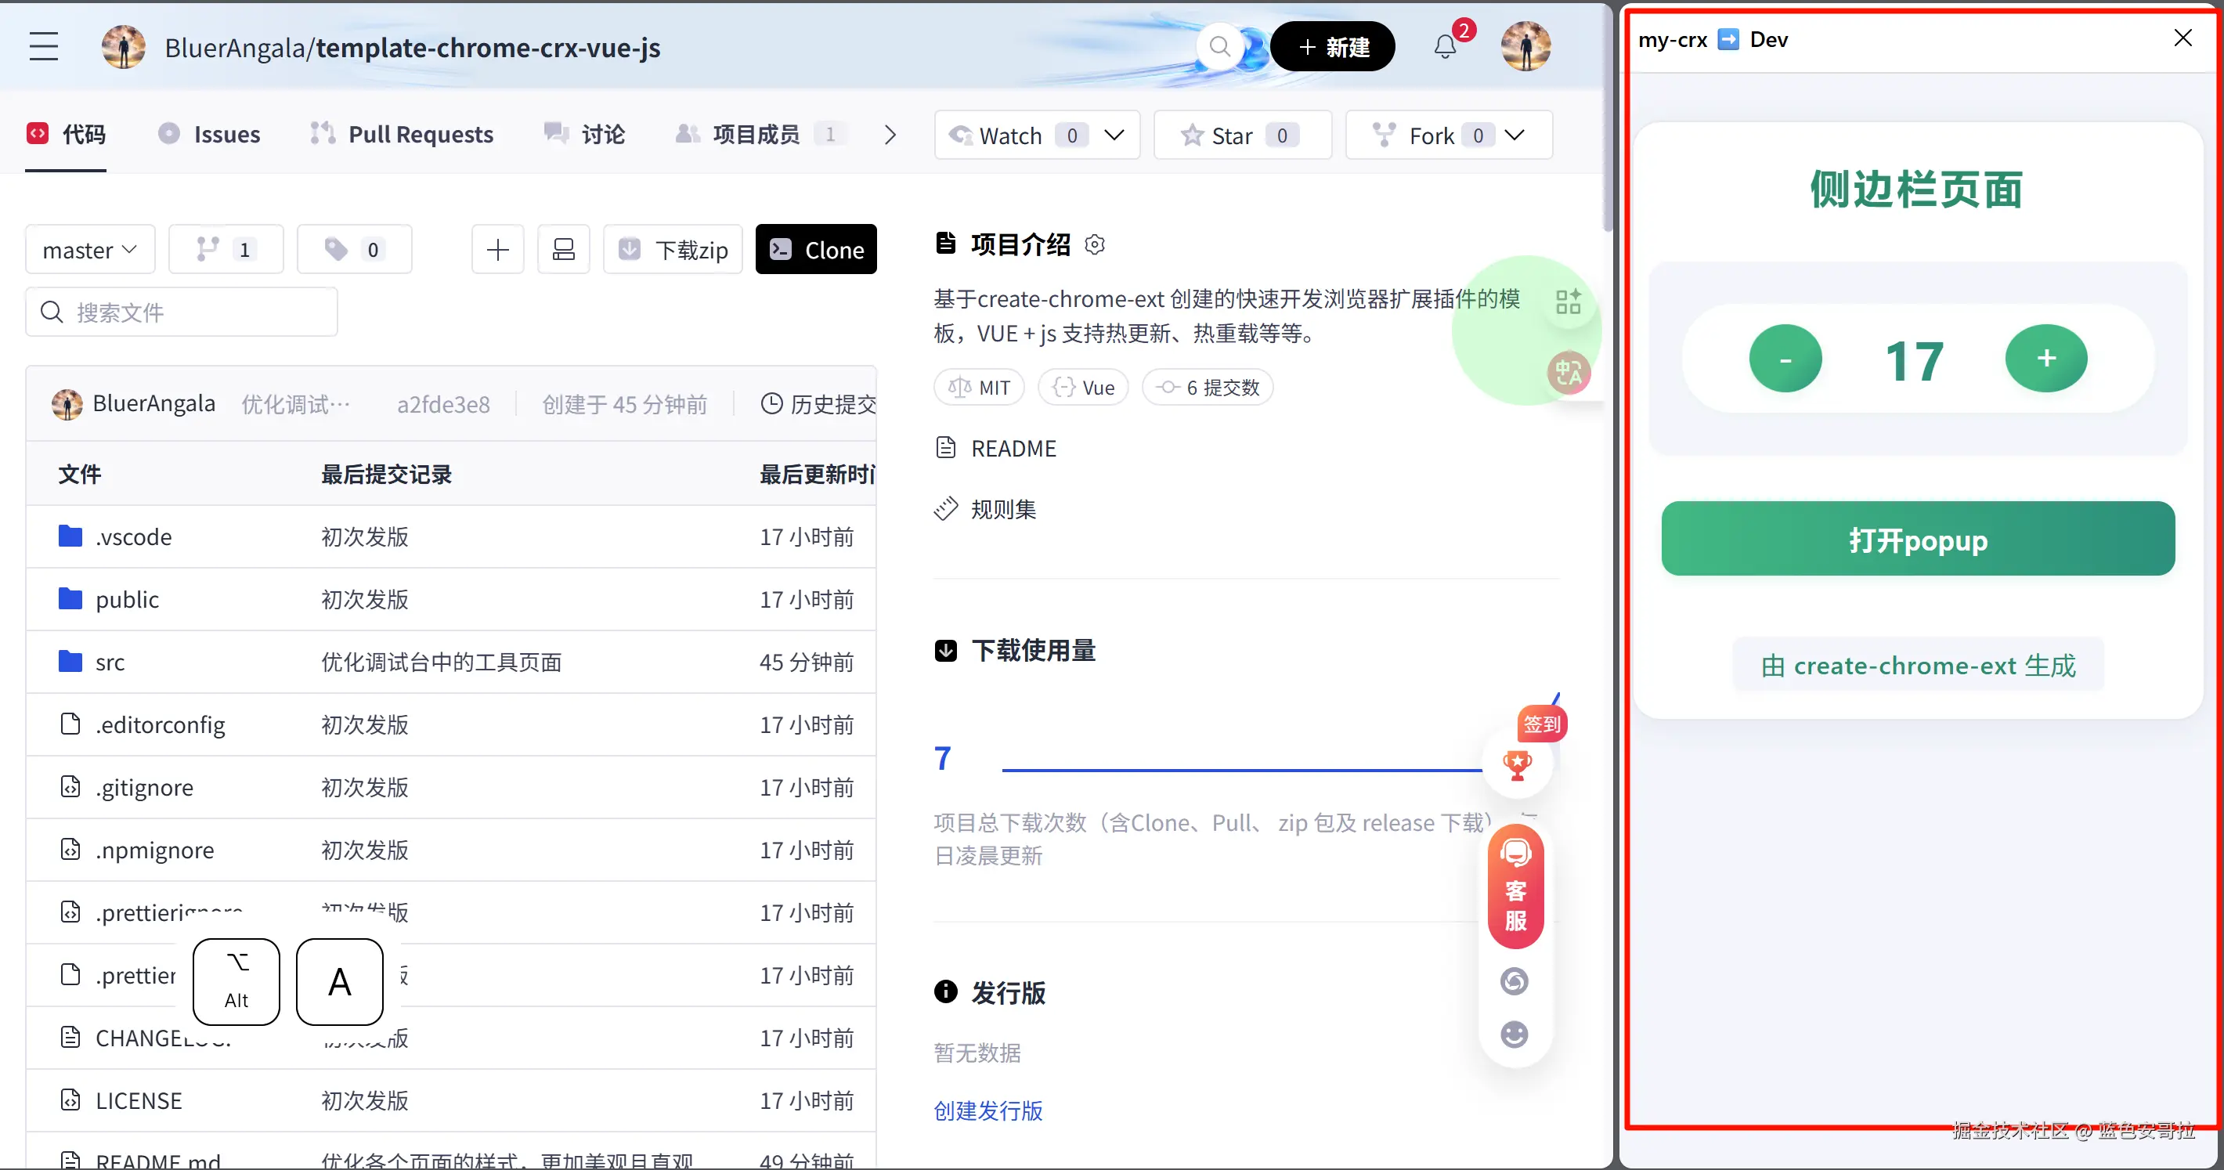Expand more tabs chevron arrow
Screen dimensions: 2224x1170
pos(890,135)
